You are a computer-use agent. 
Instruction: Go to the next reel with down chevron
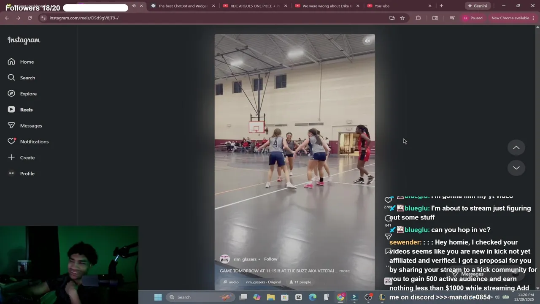pos(516,168)
